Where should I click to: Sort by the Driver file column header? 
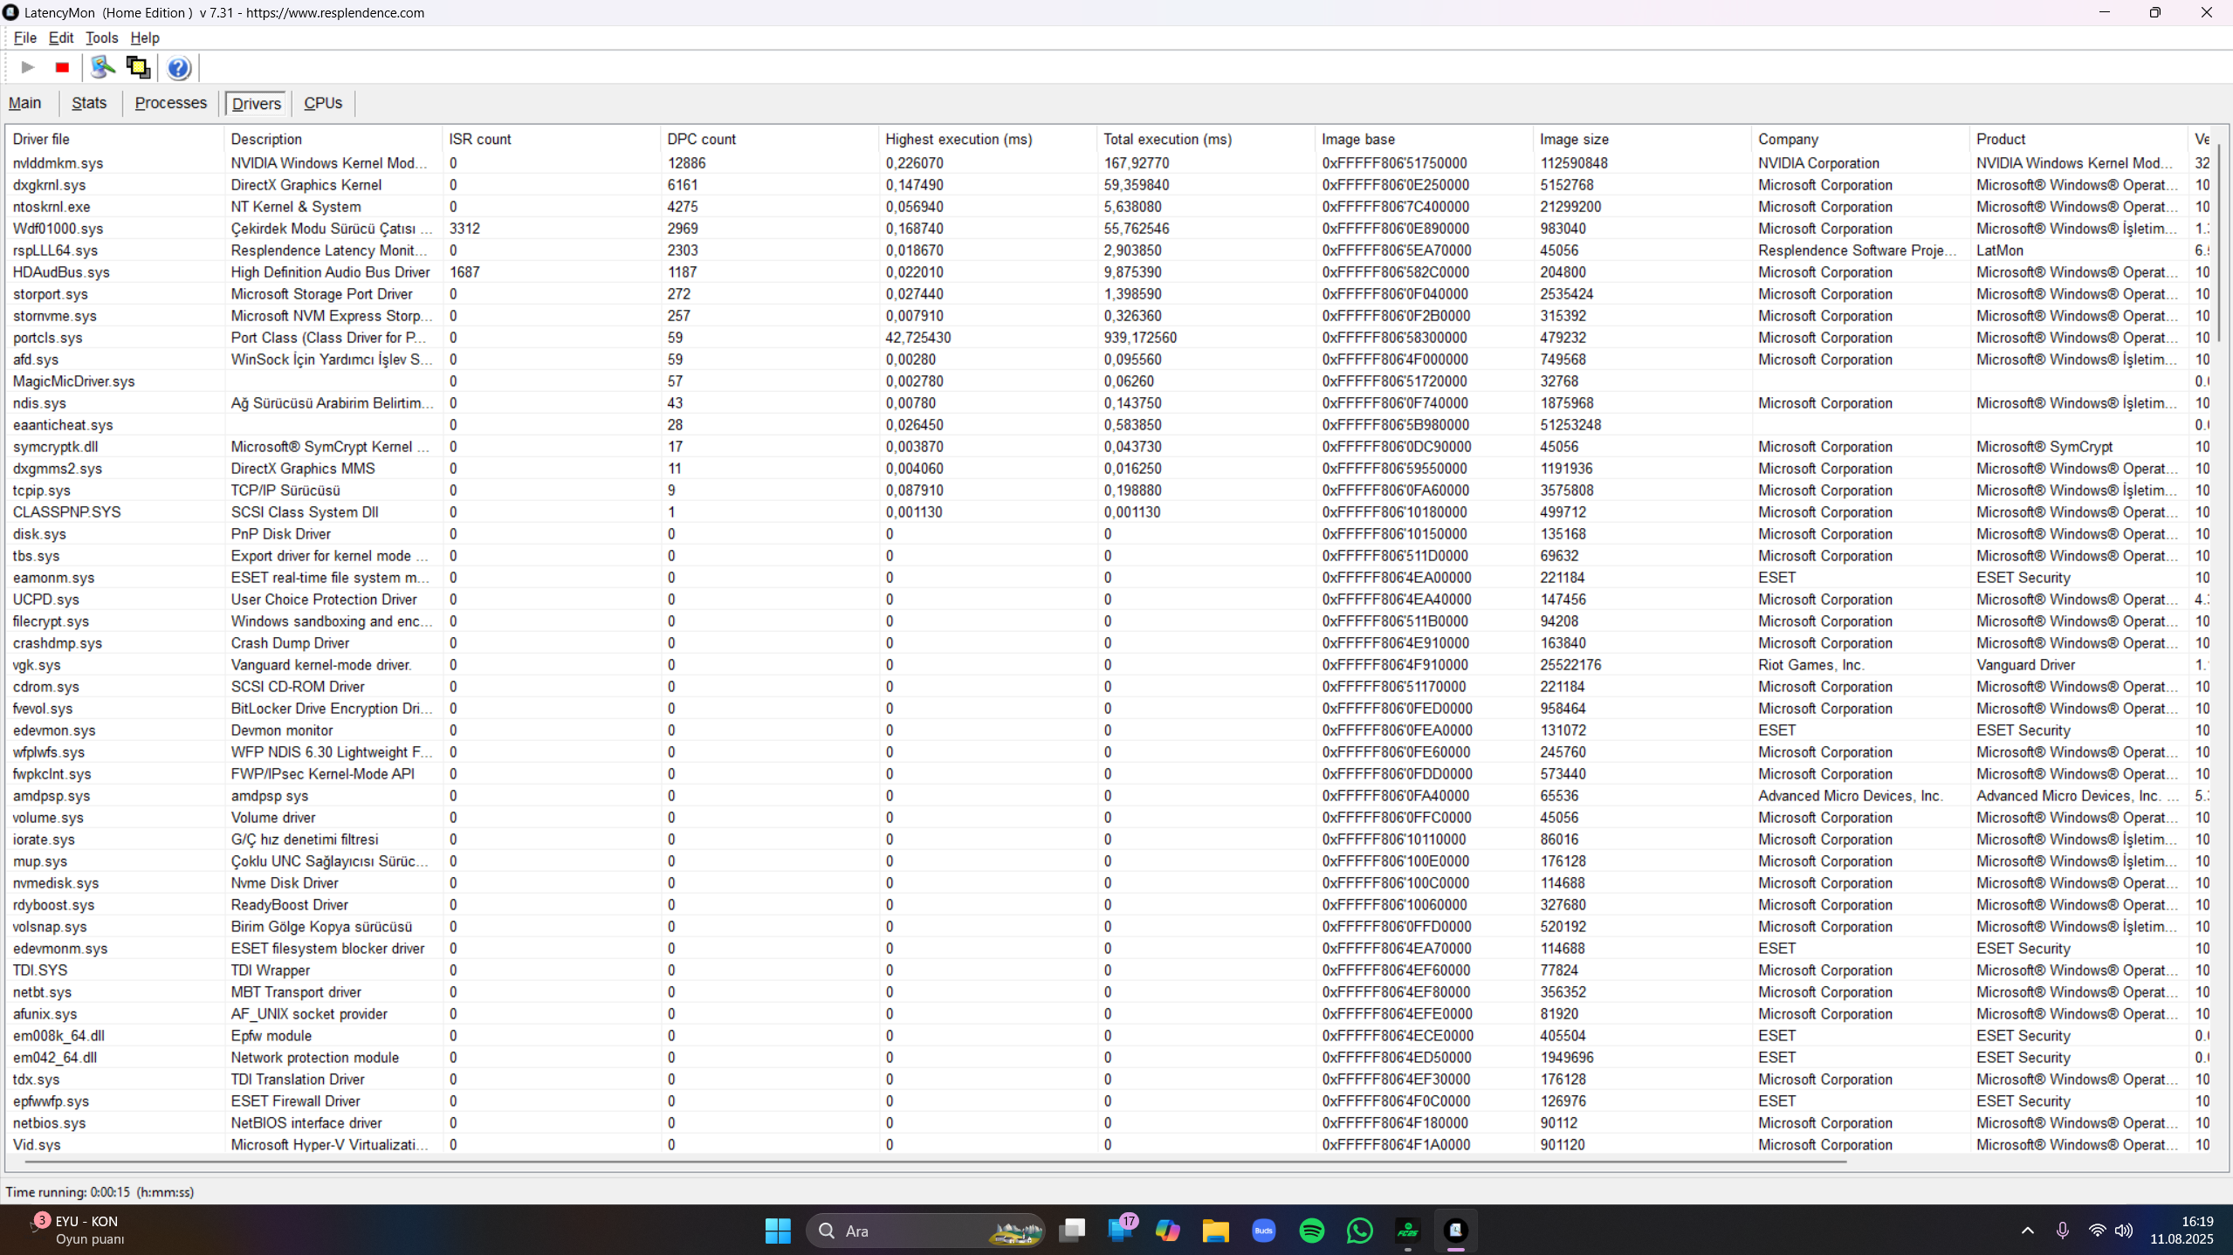click(x=42, y=139)
